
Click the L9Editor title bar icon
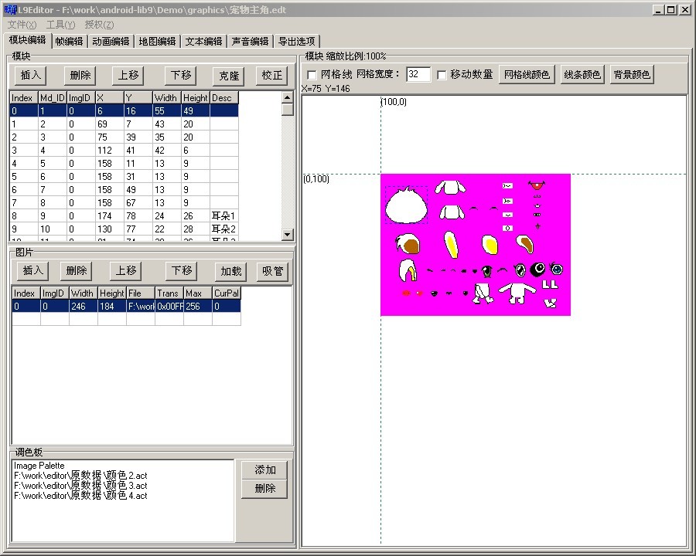click(10, 10)
